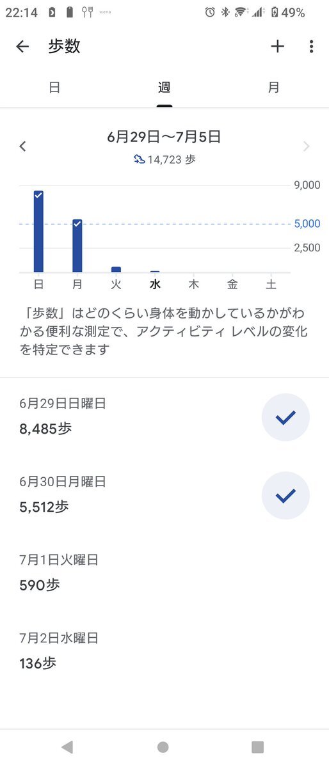This screenshot has width=329, height=767.
Task: Go to the previous week with the left chevron
Action: [22, 146]
